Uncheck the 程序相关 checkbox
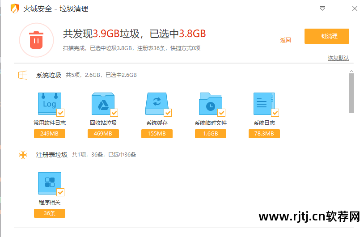 (60, 192)
